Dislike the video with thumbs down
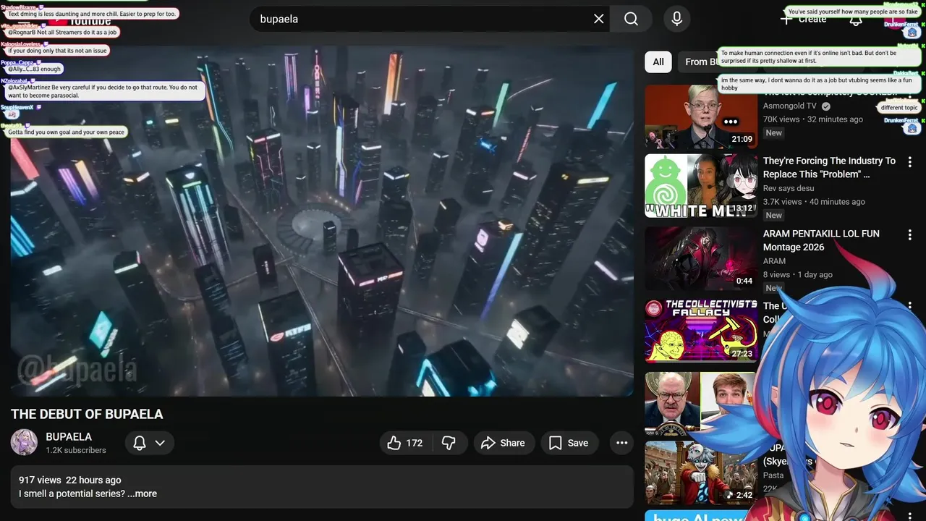The image size is (926, 521). (x=449, y=443)
